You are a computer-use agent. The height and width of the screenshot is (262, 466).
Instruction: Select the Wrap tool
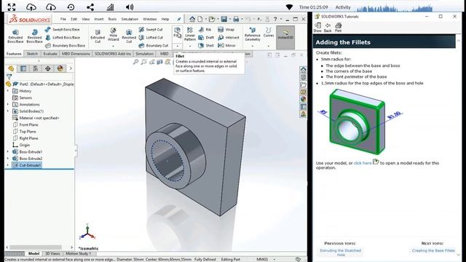[x=226, y=29]
